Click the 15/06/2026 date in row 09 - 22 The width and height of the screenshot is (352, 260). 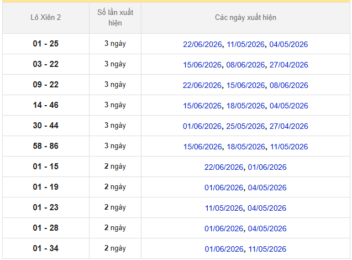click(246, 85)
